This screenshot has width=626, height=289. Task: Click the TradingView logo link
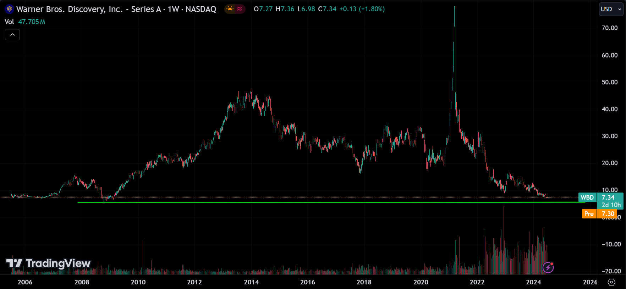pyautogui.click(x=48, y=263)
